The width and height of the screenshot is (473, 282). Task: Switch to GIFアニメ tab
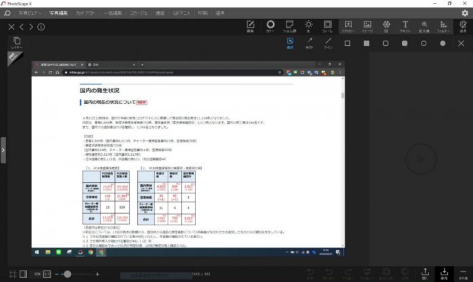pyautogui.click(x=181, y=13)
